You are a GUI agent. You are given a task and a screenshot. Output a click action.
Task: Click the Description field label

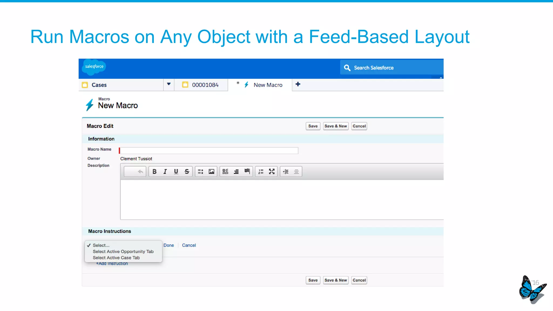(98, 165)
